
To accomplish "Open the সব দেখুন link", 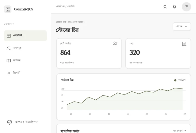I will 179,131.
